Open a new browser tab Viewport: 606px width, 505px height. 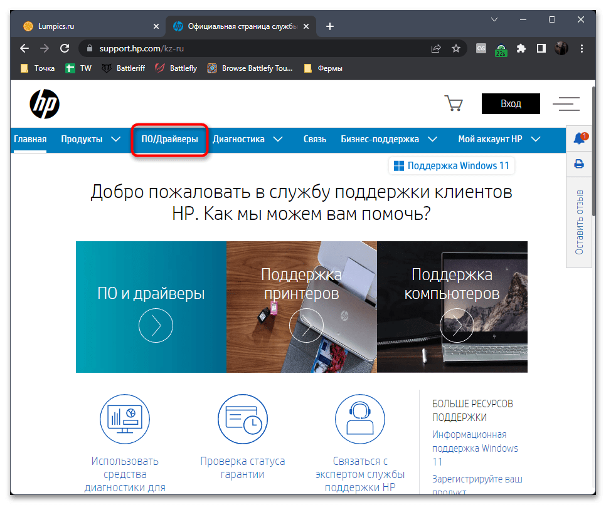point(330,26)
